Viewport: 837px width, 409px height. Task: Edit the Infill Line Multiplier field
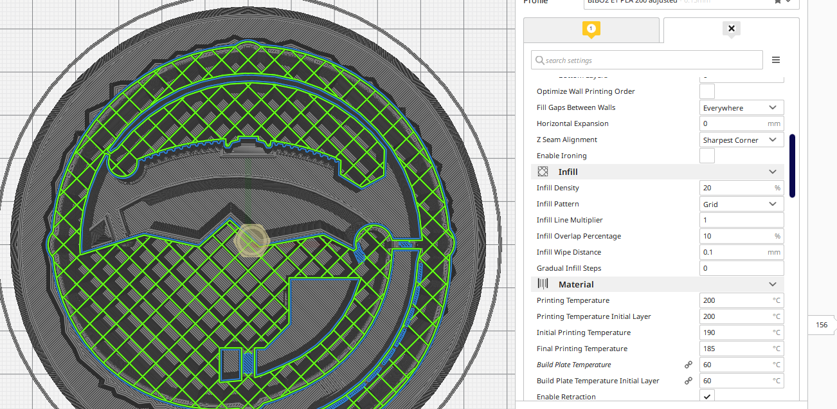(742, 220)
